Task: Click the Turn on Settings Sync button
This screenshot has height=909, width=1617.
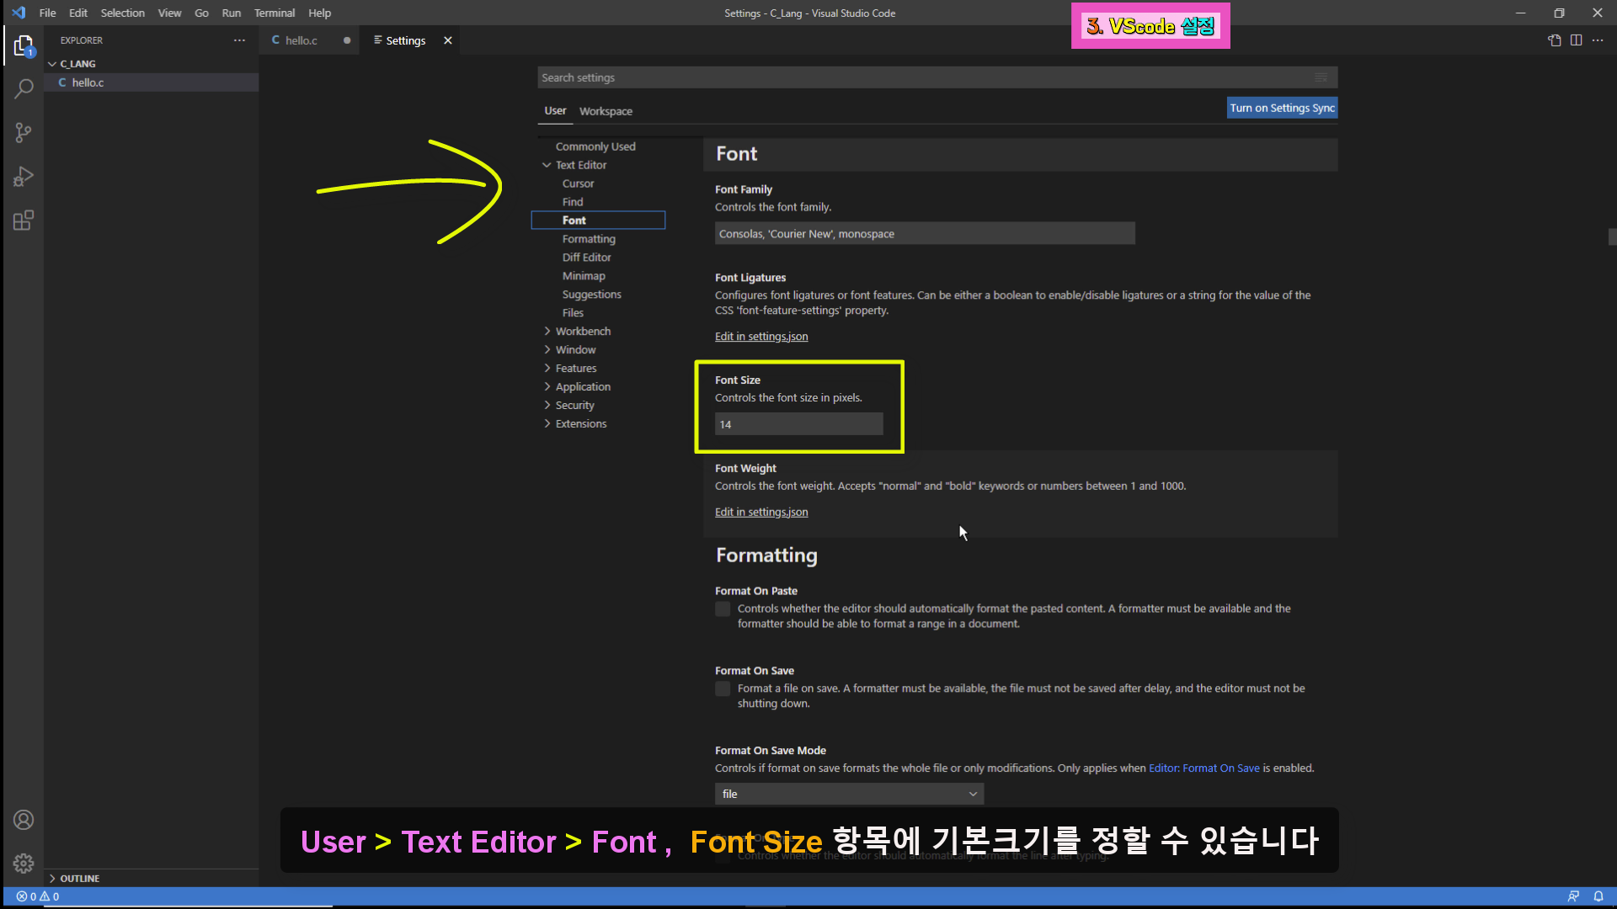Action: pos(1281,108)
